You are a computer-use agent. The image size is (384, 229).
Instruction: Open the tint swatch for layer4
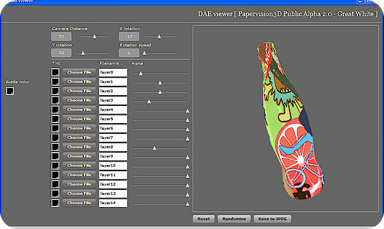[x=55, y=110]
